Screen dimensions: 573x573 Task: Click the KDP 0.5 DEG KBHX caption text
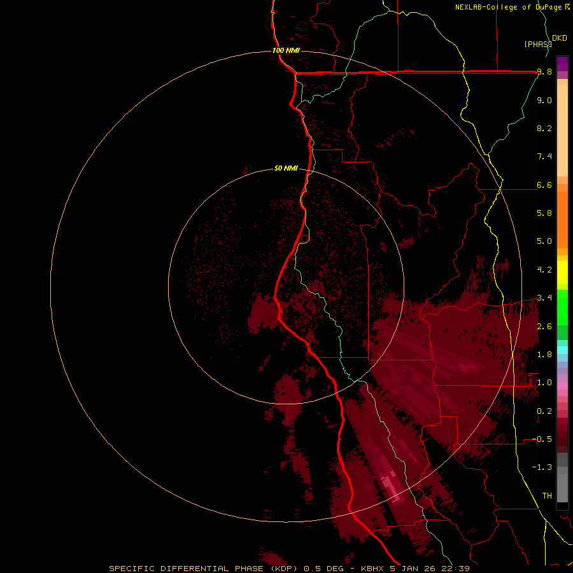(289, 569)
